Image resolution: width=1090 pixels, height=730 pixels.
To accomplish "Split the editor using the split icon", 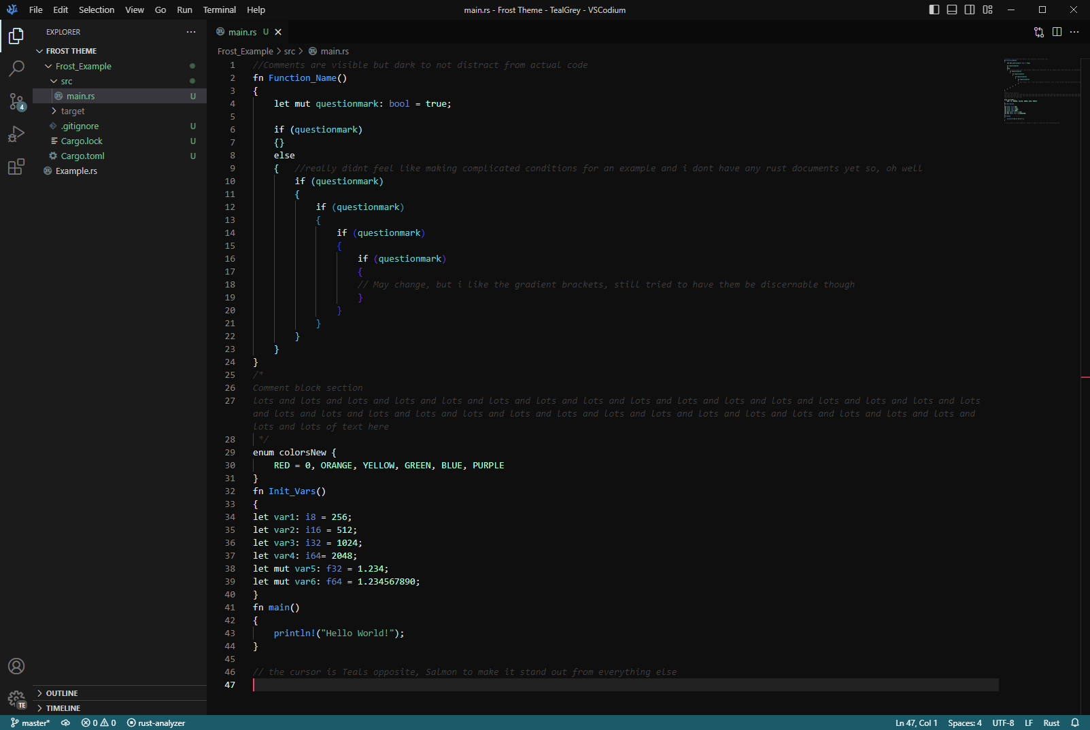I will pos(1056,32).
